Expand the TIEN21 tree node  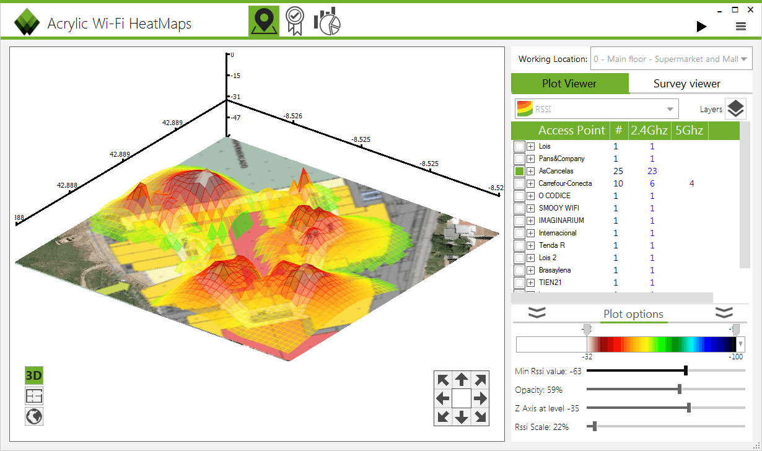[x=531, y=282]
